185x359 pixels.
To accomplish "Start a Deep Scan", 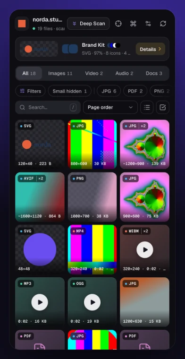I will click(88, 24).
